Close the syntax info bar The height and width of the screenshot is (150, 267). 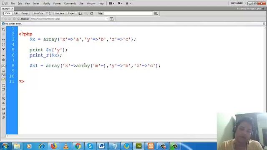[264, 24]
